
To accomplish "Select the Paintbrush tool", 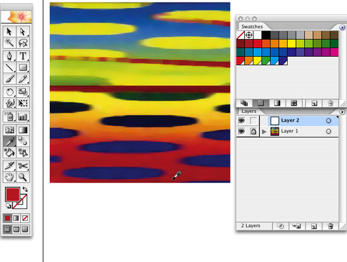I will (x=9, y=78).
